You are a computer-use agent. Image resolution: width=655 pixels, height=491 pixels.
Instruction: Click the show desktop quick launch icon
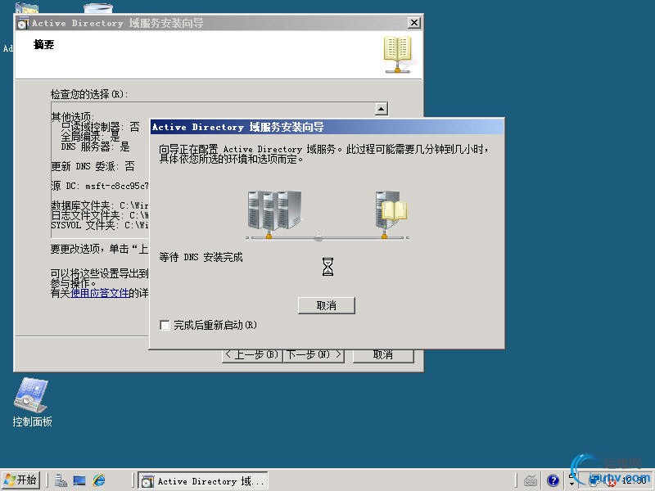79,480
